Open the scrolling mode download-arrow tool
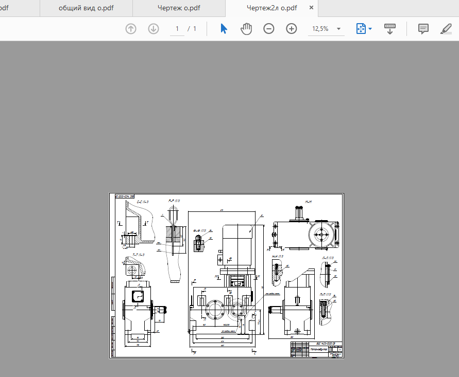459x377 pixels. 389,29
